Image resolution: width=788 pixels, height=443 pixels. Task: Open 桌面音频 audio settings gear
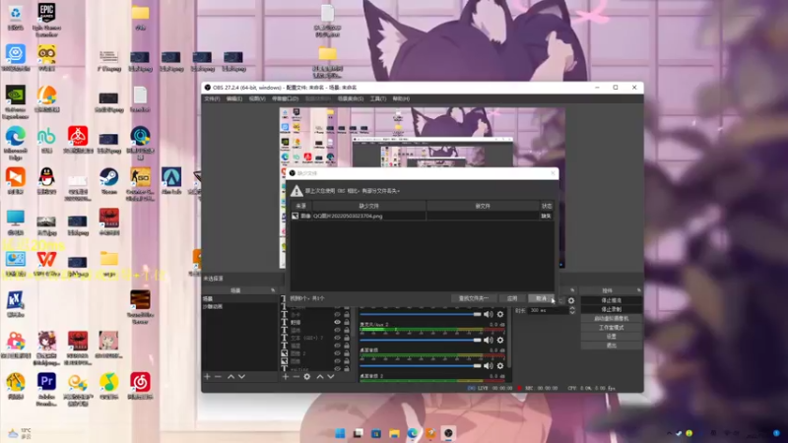coord(500,365)
